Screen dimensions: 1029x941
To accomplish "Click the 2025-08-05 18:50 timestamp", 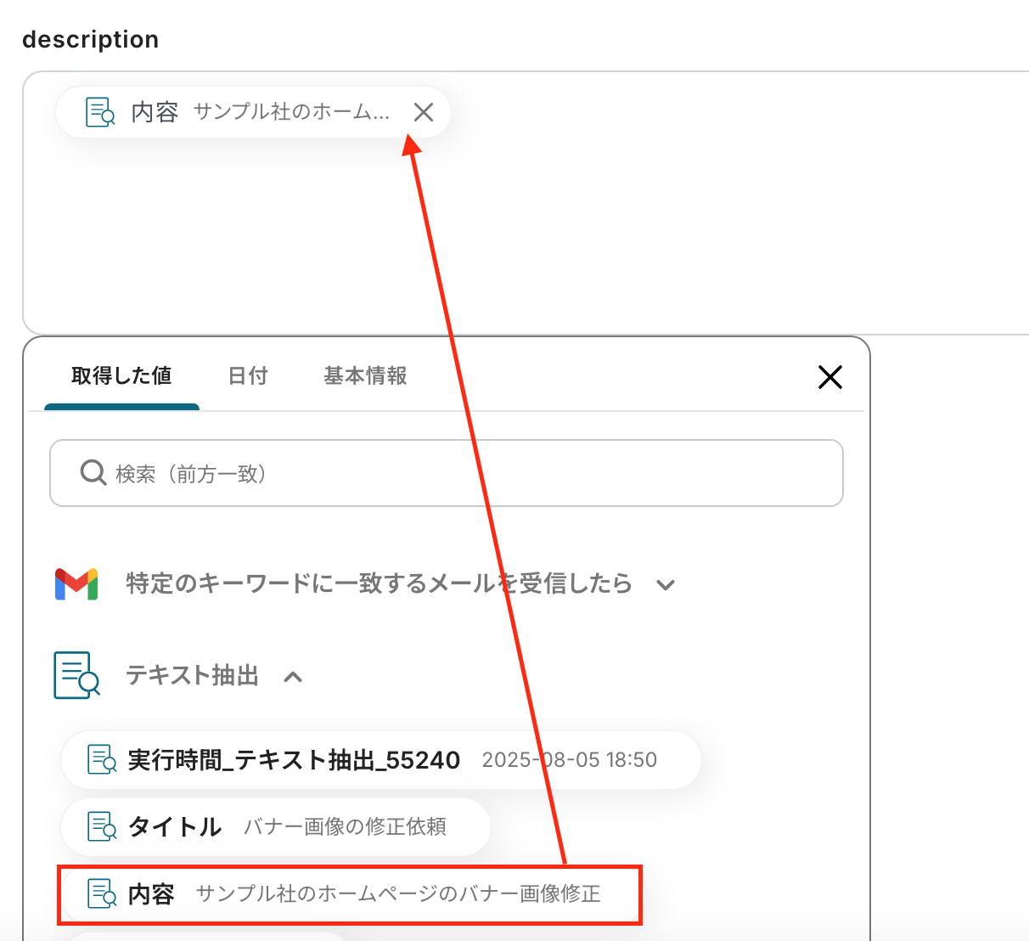I will click(570, 760).
